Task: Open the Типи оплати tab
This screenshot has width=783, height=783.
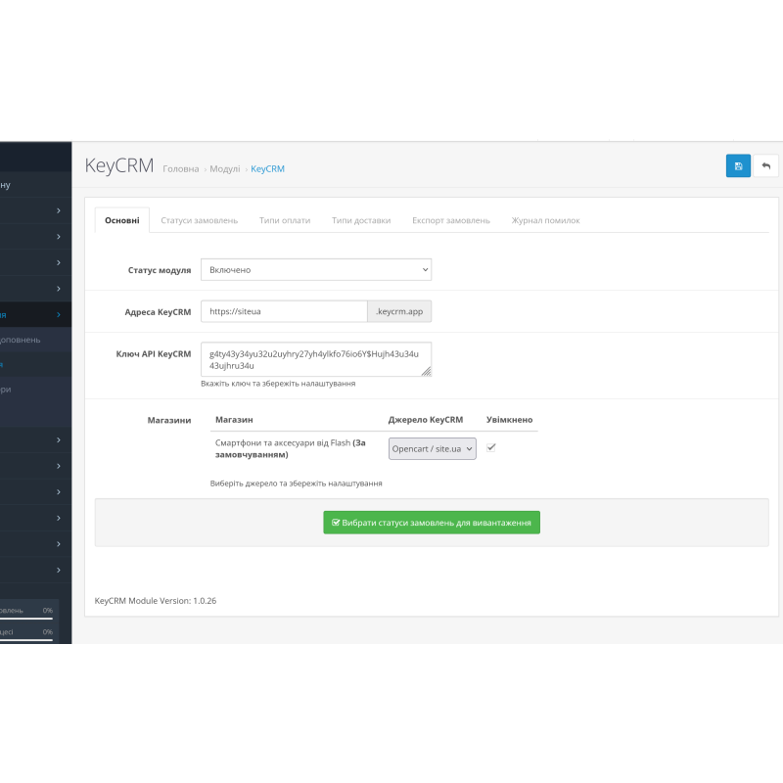Action: pyautogui.click(x=285, y=220)
